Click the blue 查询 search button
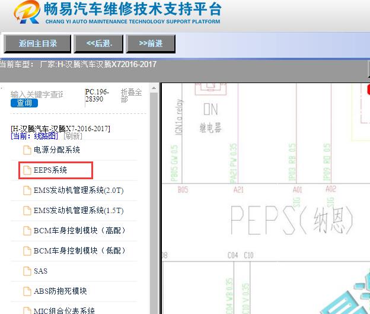Image resolution: width=370 pixels, height=314 pixels. (x=24, y=103)
